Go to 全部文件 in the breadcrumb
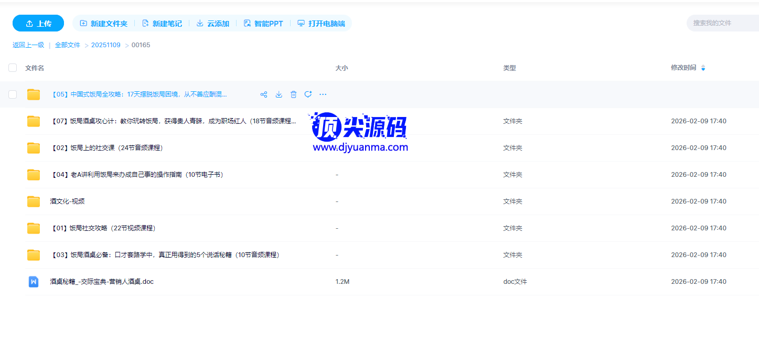Image resolution: width=759 pixels, height=340 pixels. point(68,45)
